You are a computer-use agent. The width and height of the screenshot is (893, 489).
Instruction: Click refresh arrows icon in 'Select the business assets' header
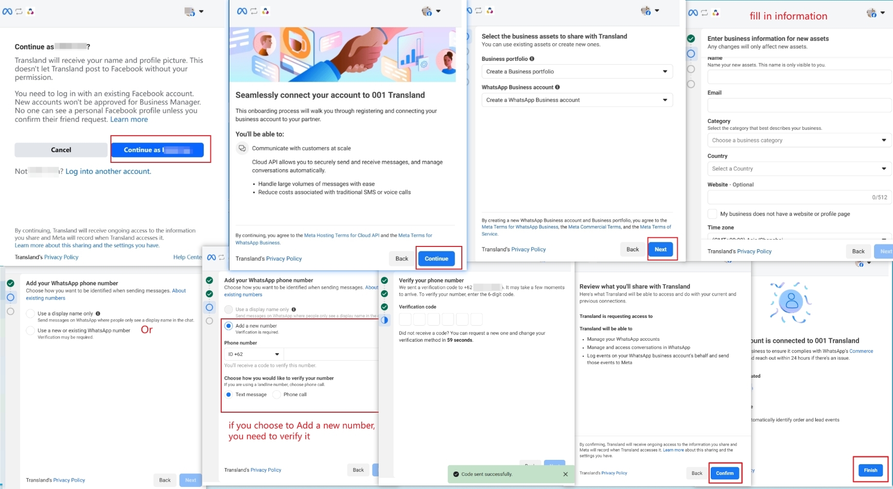point(478,11)
